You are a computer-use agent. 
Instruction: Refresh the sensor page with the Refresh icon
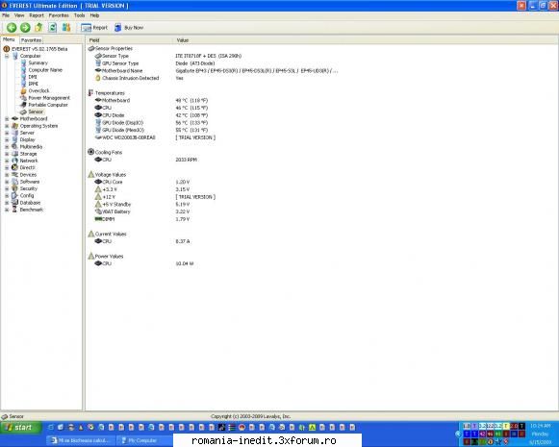[52, 28]
